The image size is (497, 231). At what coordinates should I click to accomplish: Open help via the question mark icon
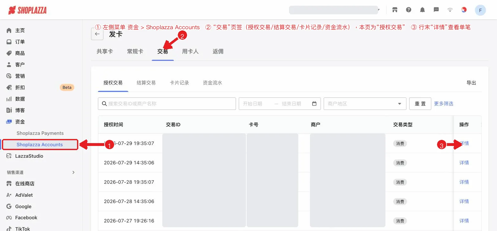(409, 10)
